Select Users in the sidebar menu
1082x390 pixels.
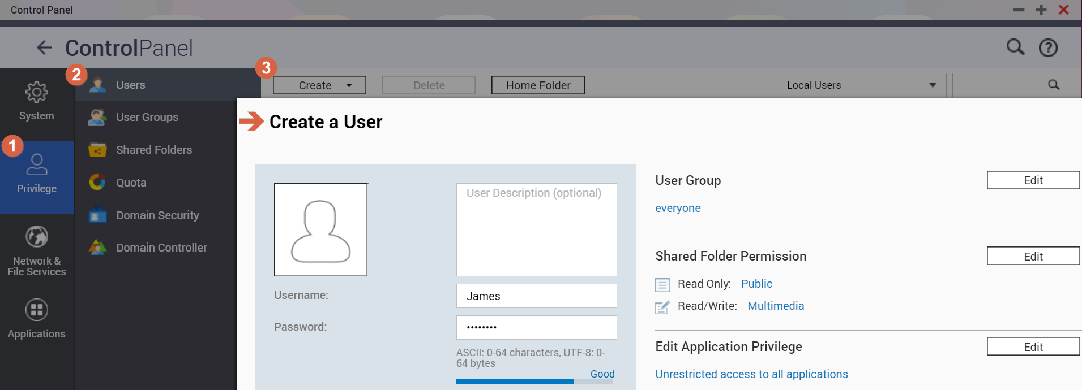click(130, 85)
